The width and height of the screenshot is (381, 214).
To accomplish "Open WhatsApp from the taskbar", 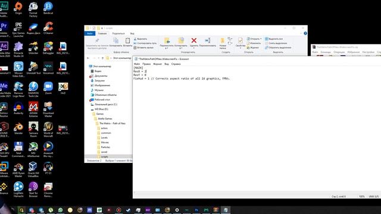I will pos(60,210).
